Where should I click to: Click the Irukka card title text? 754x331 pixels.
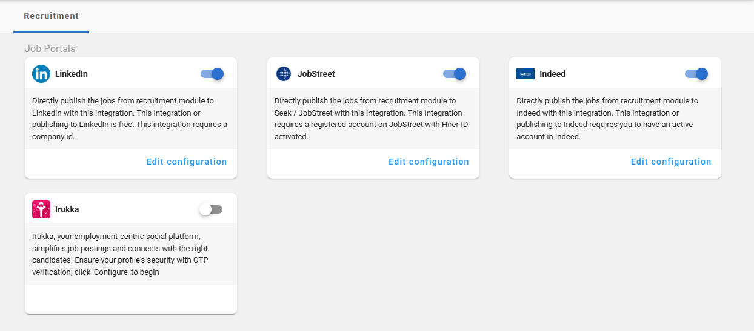[67, 209]
